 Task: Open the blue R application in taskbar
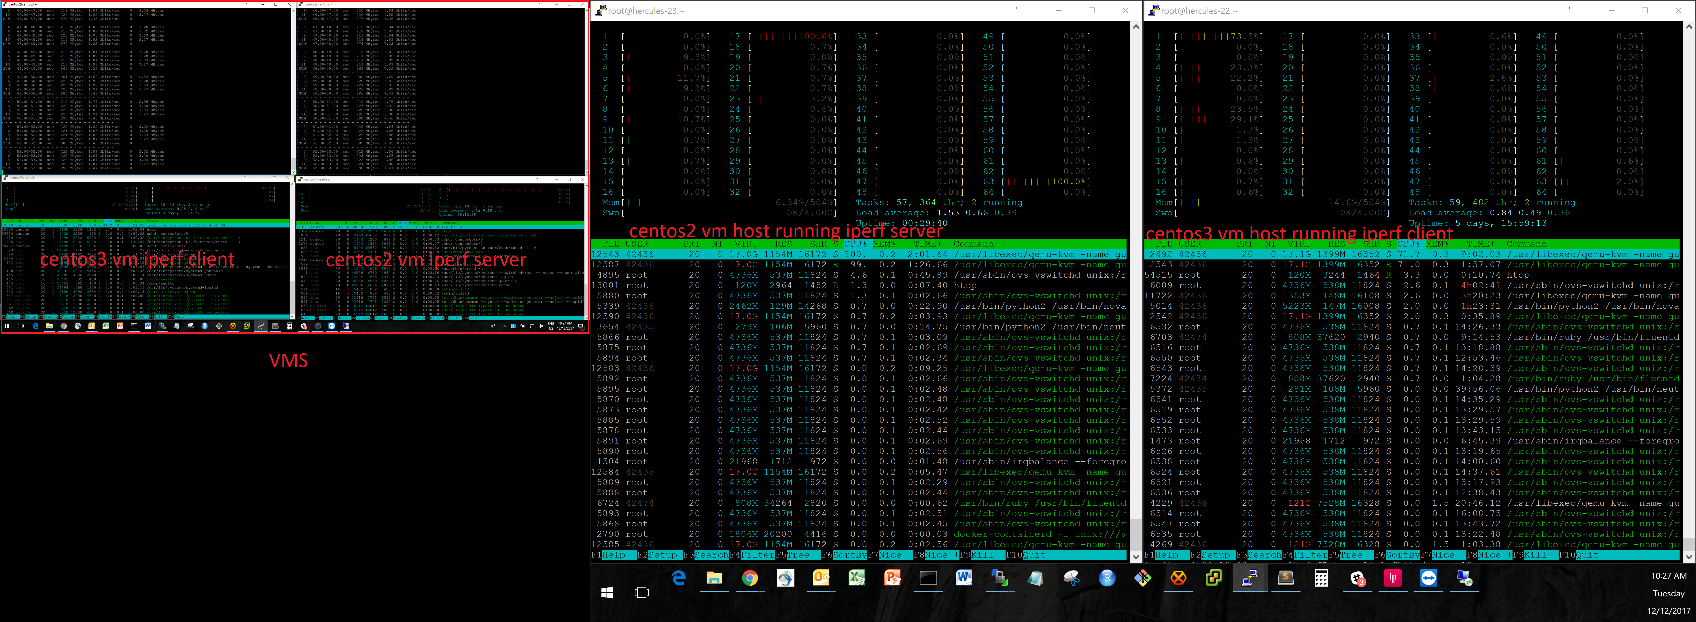[x=1108, y=579]
